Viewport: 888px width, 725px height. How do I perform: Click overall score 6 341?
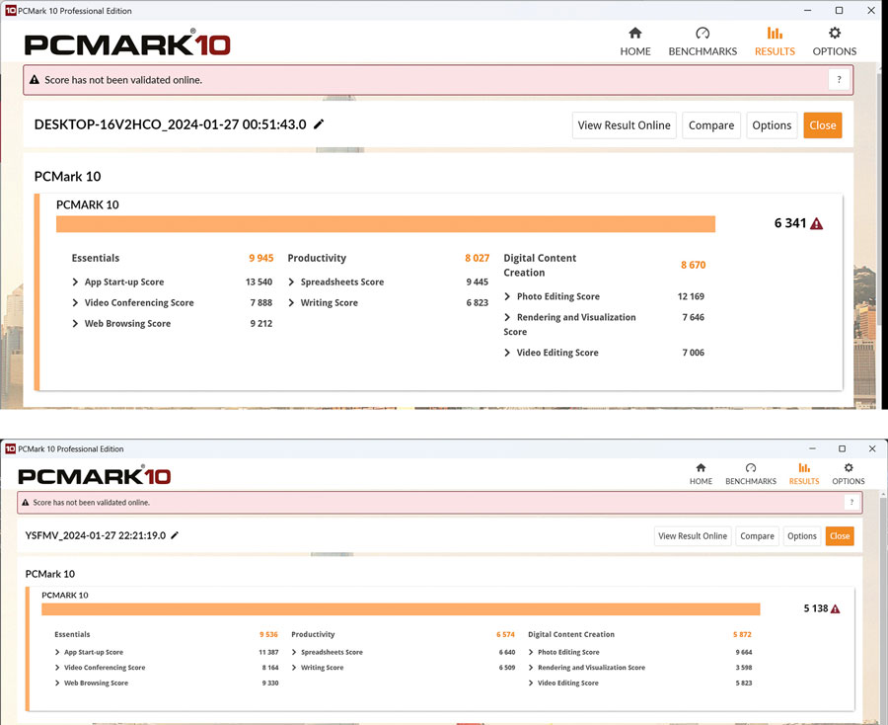tap(790, 223)
